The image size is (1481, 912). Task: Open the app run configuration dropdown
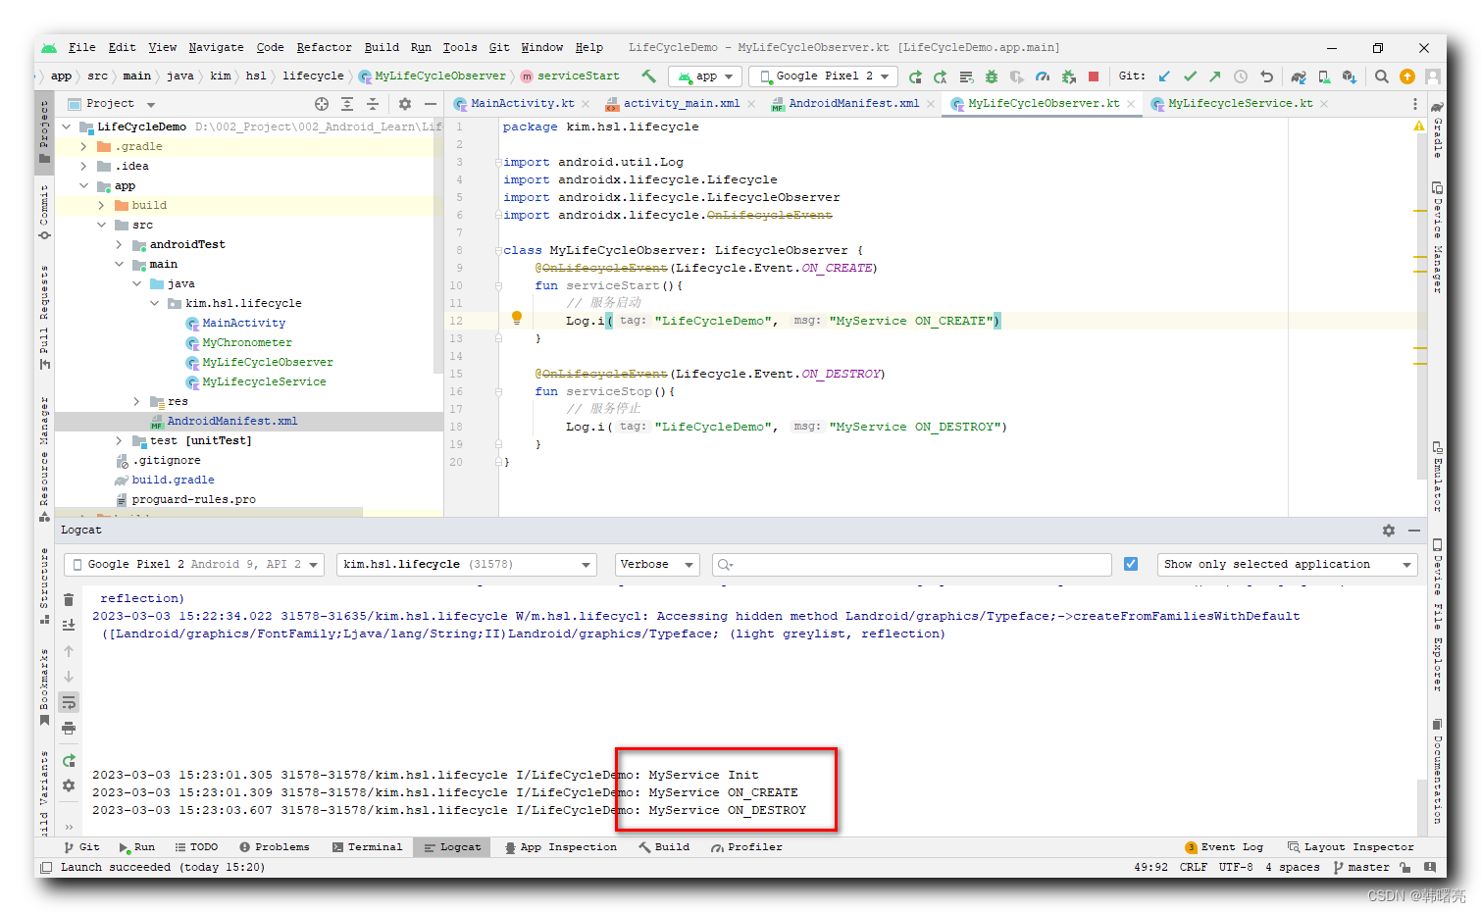pyautogui.click(x=705, y=76)
